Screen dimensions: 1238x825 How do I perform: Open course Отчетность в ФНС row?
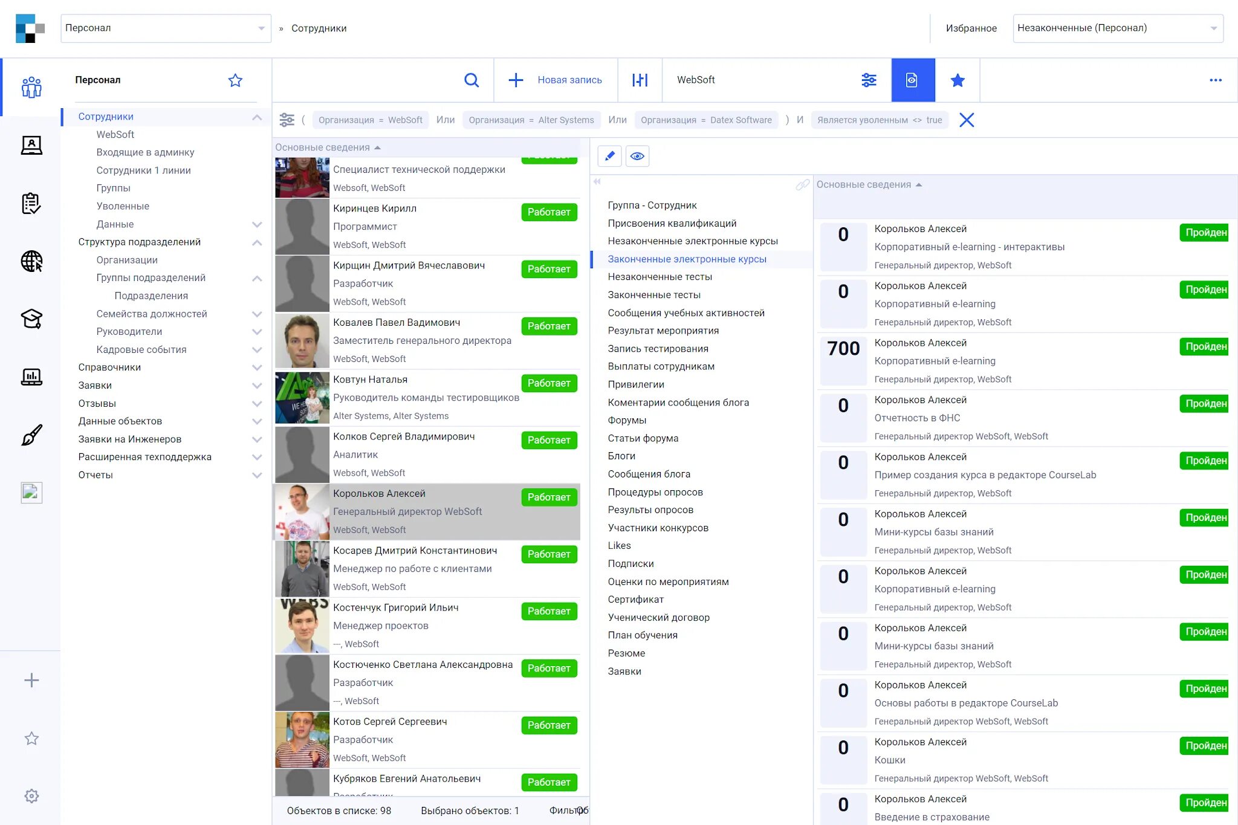click(1024, 418)
